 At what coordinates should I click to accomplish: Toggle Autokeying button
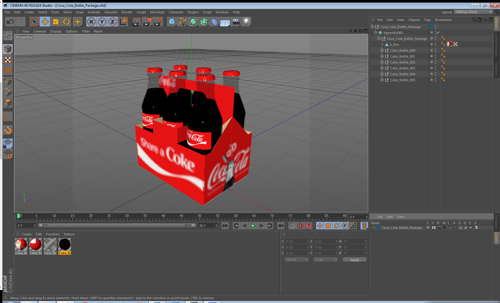pos(300,226)
